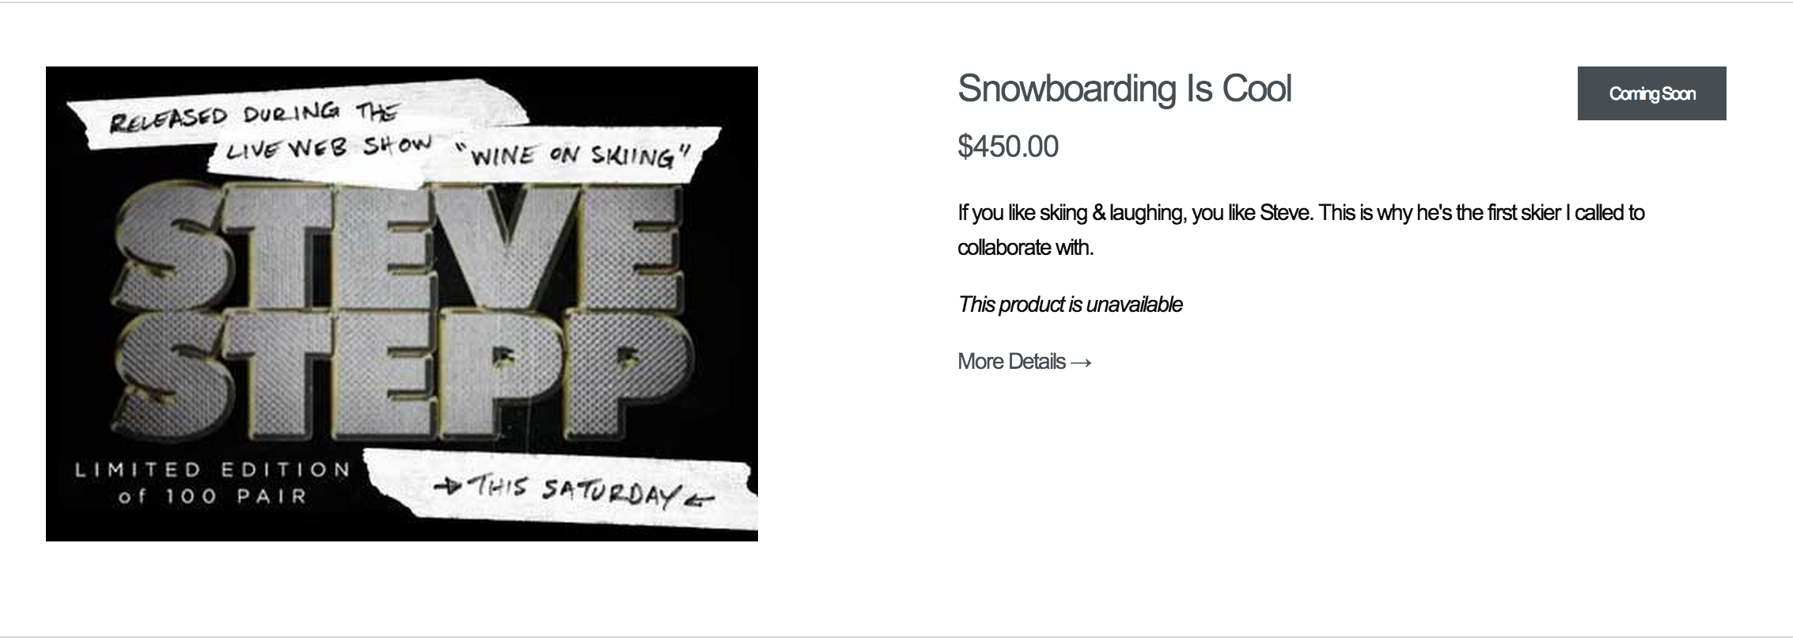Click the right-pointing arrow before "This Saturday"
The image size is (1793, 638).
point(450,486)
